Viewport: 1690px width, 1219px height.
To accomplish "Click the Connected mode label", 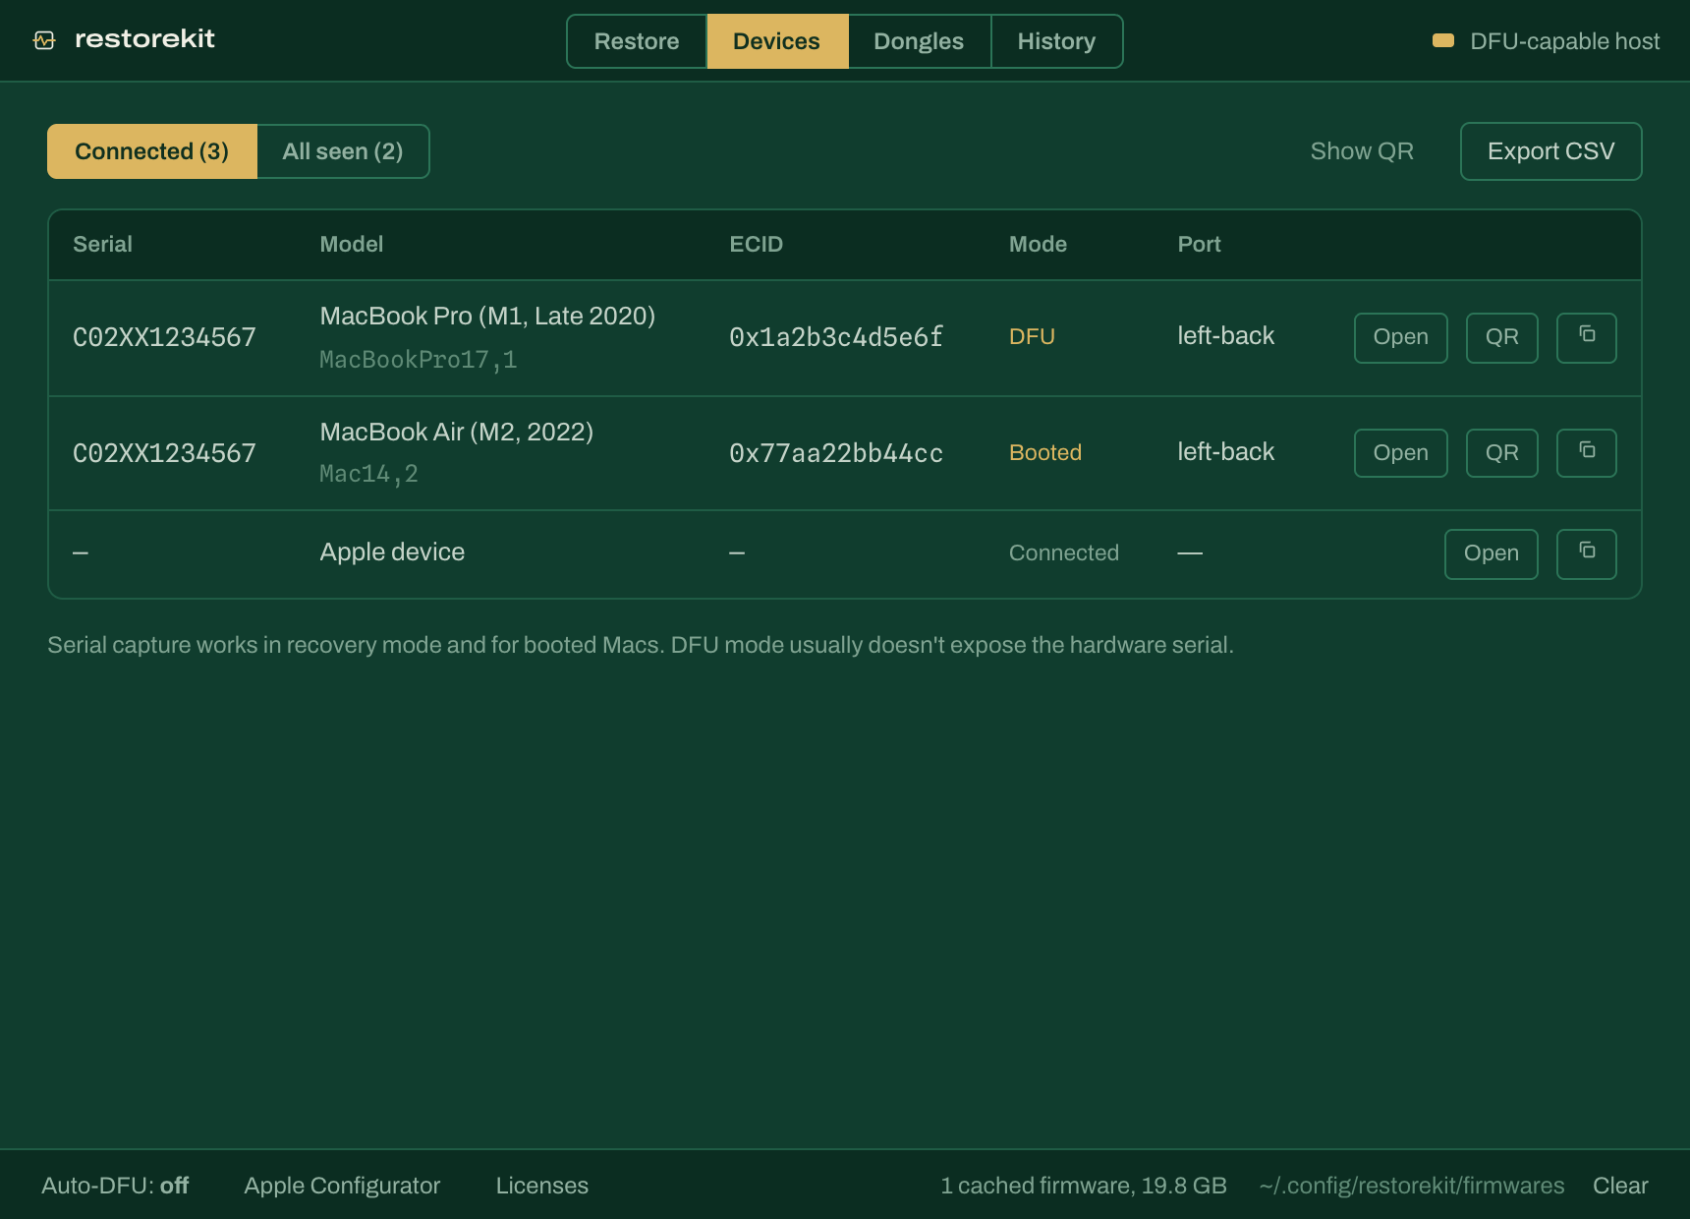I will [1064, 553].
